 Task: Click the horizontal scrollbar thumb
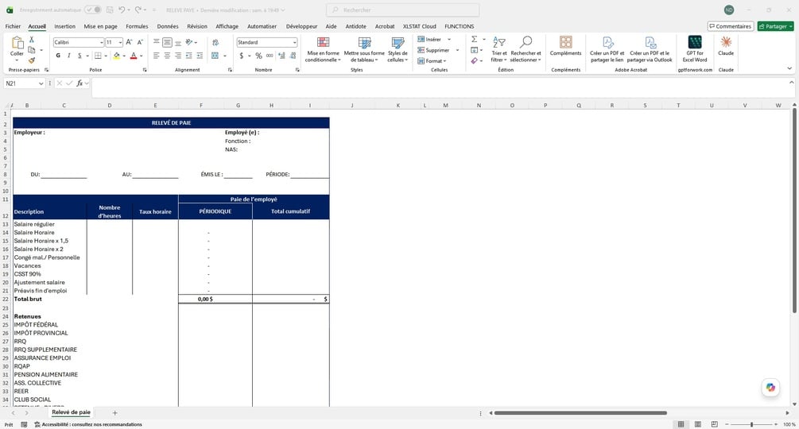580,413
